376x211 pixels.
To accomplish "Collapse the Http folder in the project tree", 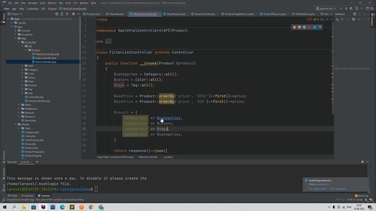I will coord(16,38).
